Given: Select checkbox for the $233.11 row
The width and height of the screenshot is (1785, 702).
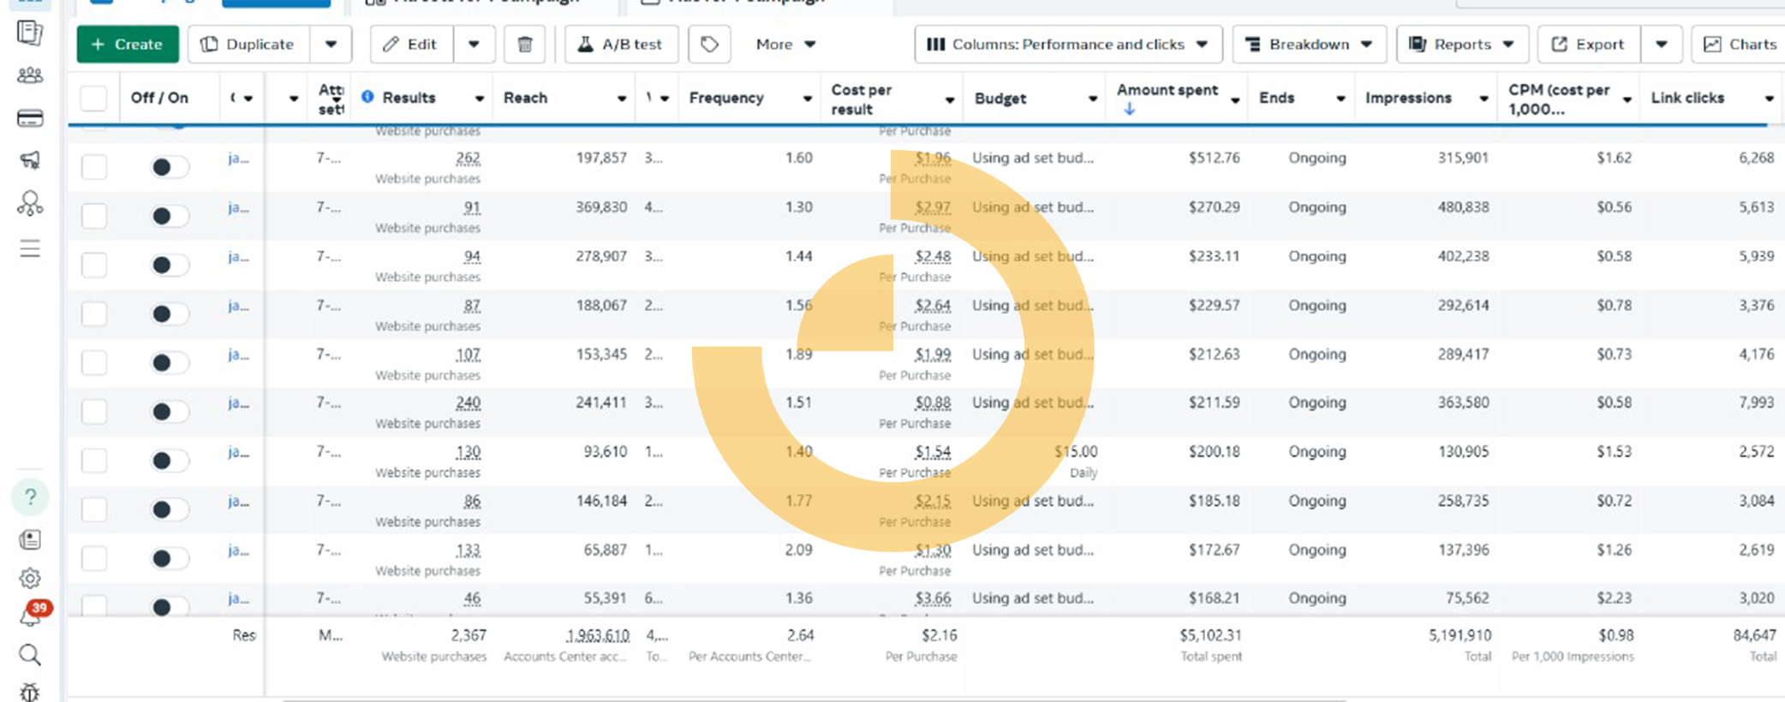Looking at the screenshot, I should (93, 265).
